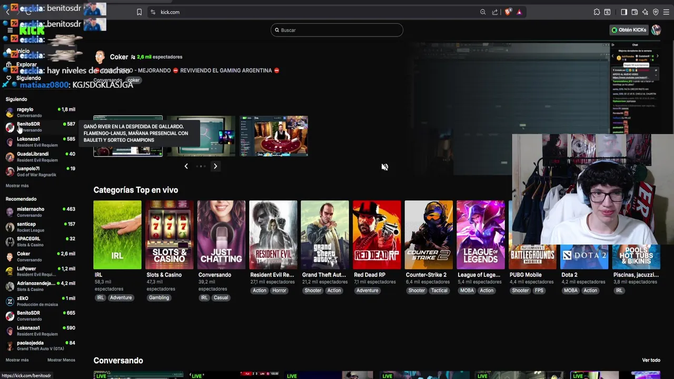Open the browser main menu icon
674x379 pixels.
pos(666,12)
